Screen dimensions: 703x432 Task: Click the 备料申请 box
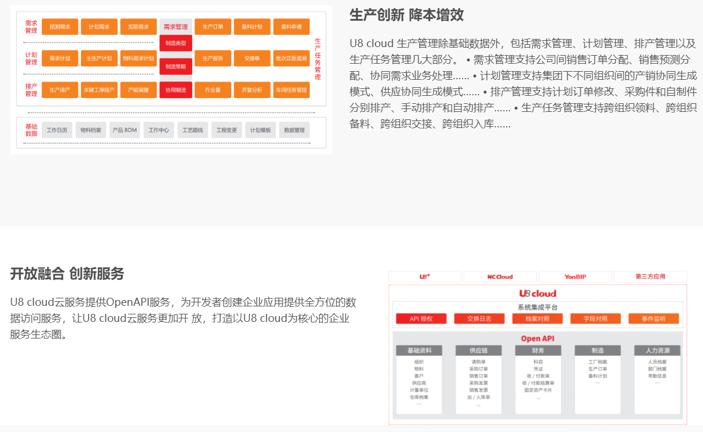(291, 27)
